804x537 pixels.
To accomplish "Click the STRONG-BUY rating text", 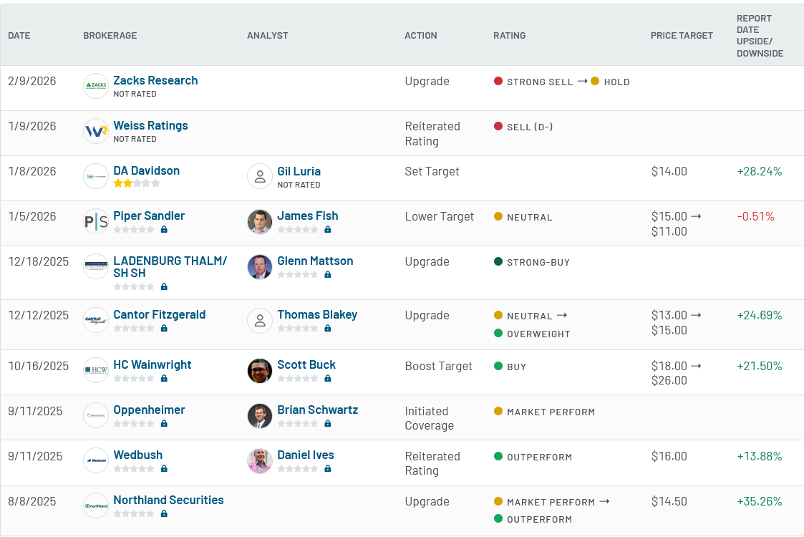I will 538,263.
